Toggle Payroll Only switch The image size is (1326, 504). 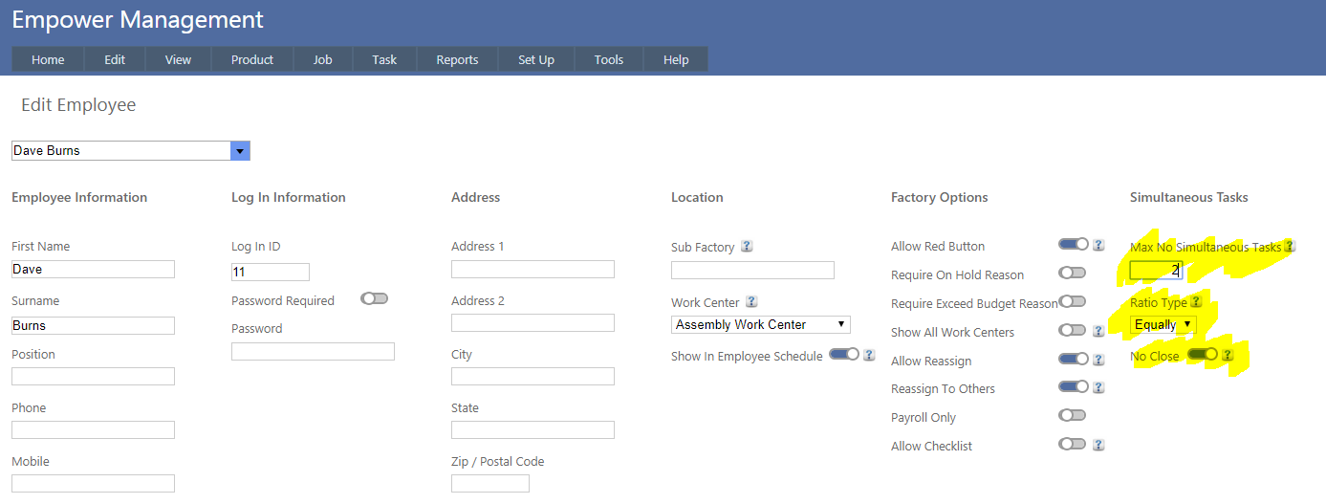pos(1072,416)
